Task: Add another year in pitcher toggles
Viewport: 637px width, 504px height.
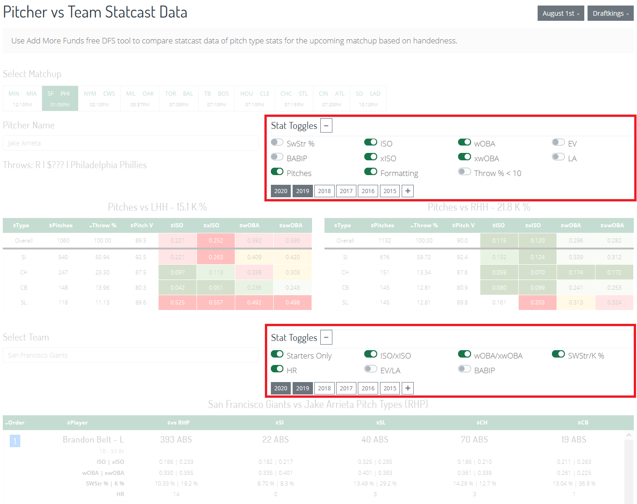Action: coord(407,191)
